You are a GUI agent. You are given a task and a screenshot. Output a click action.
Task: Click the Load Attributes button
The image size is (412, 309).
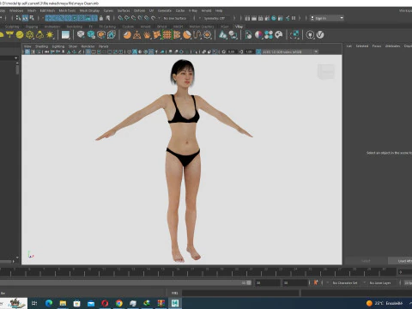(400, 261)
